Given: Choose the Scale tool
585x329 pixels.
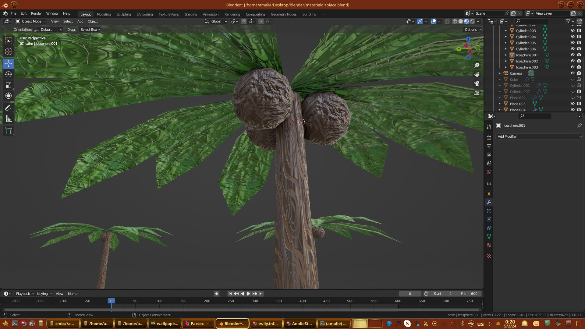Looking at the screenshot, I should coord(9,85).
